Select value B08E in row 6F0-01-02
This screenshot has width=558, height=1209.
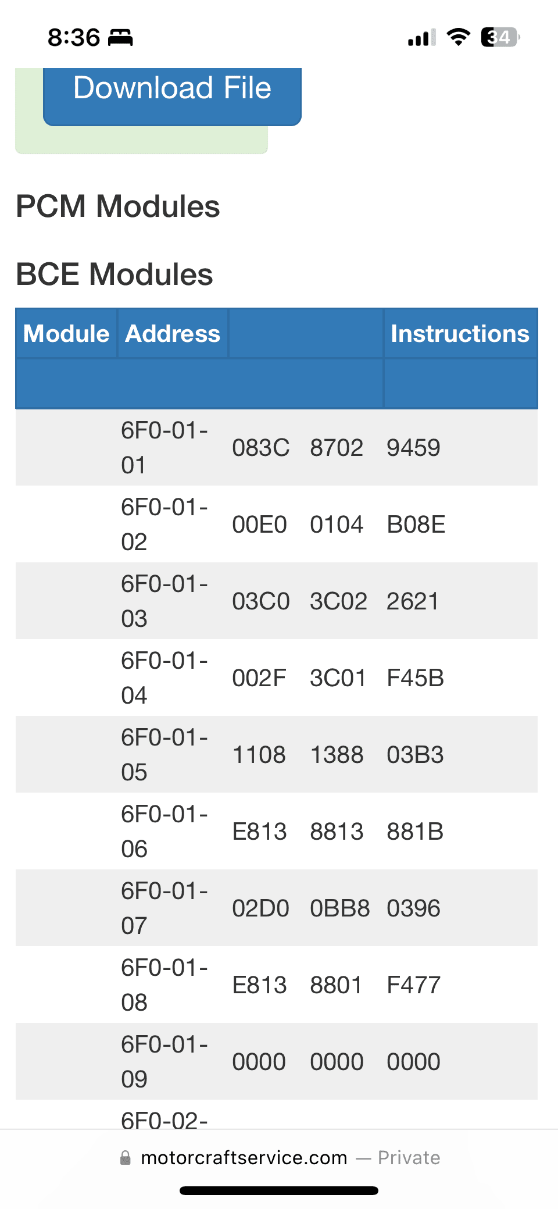416,525
